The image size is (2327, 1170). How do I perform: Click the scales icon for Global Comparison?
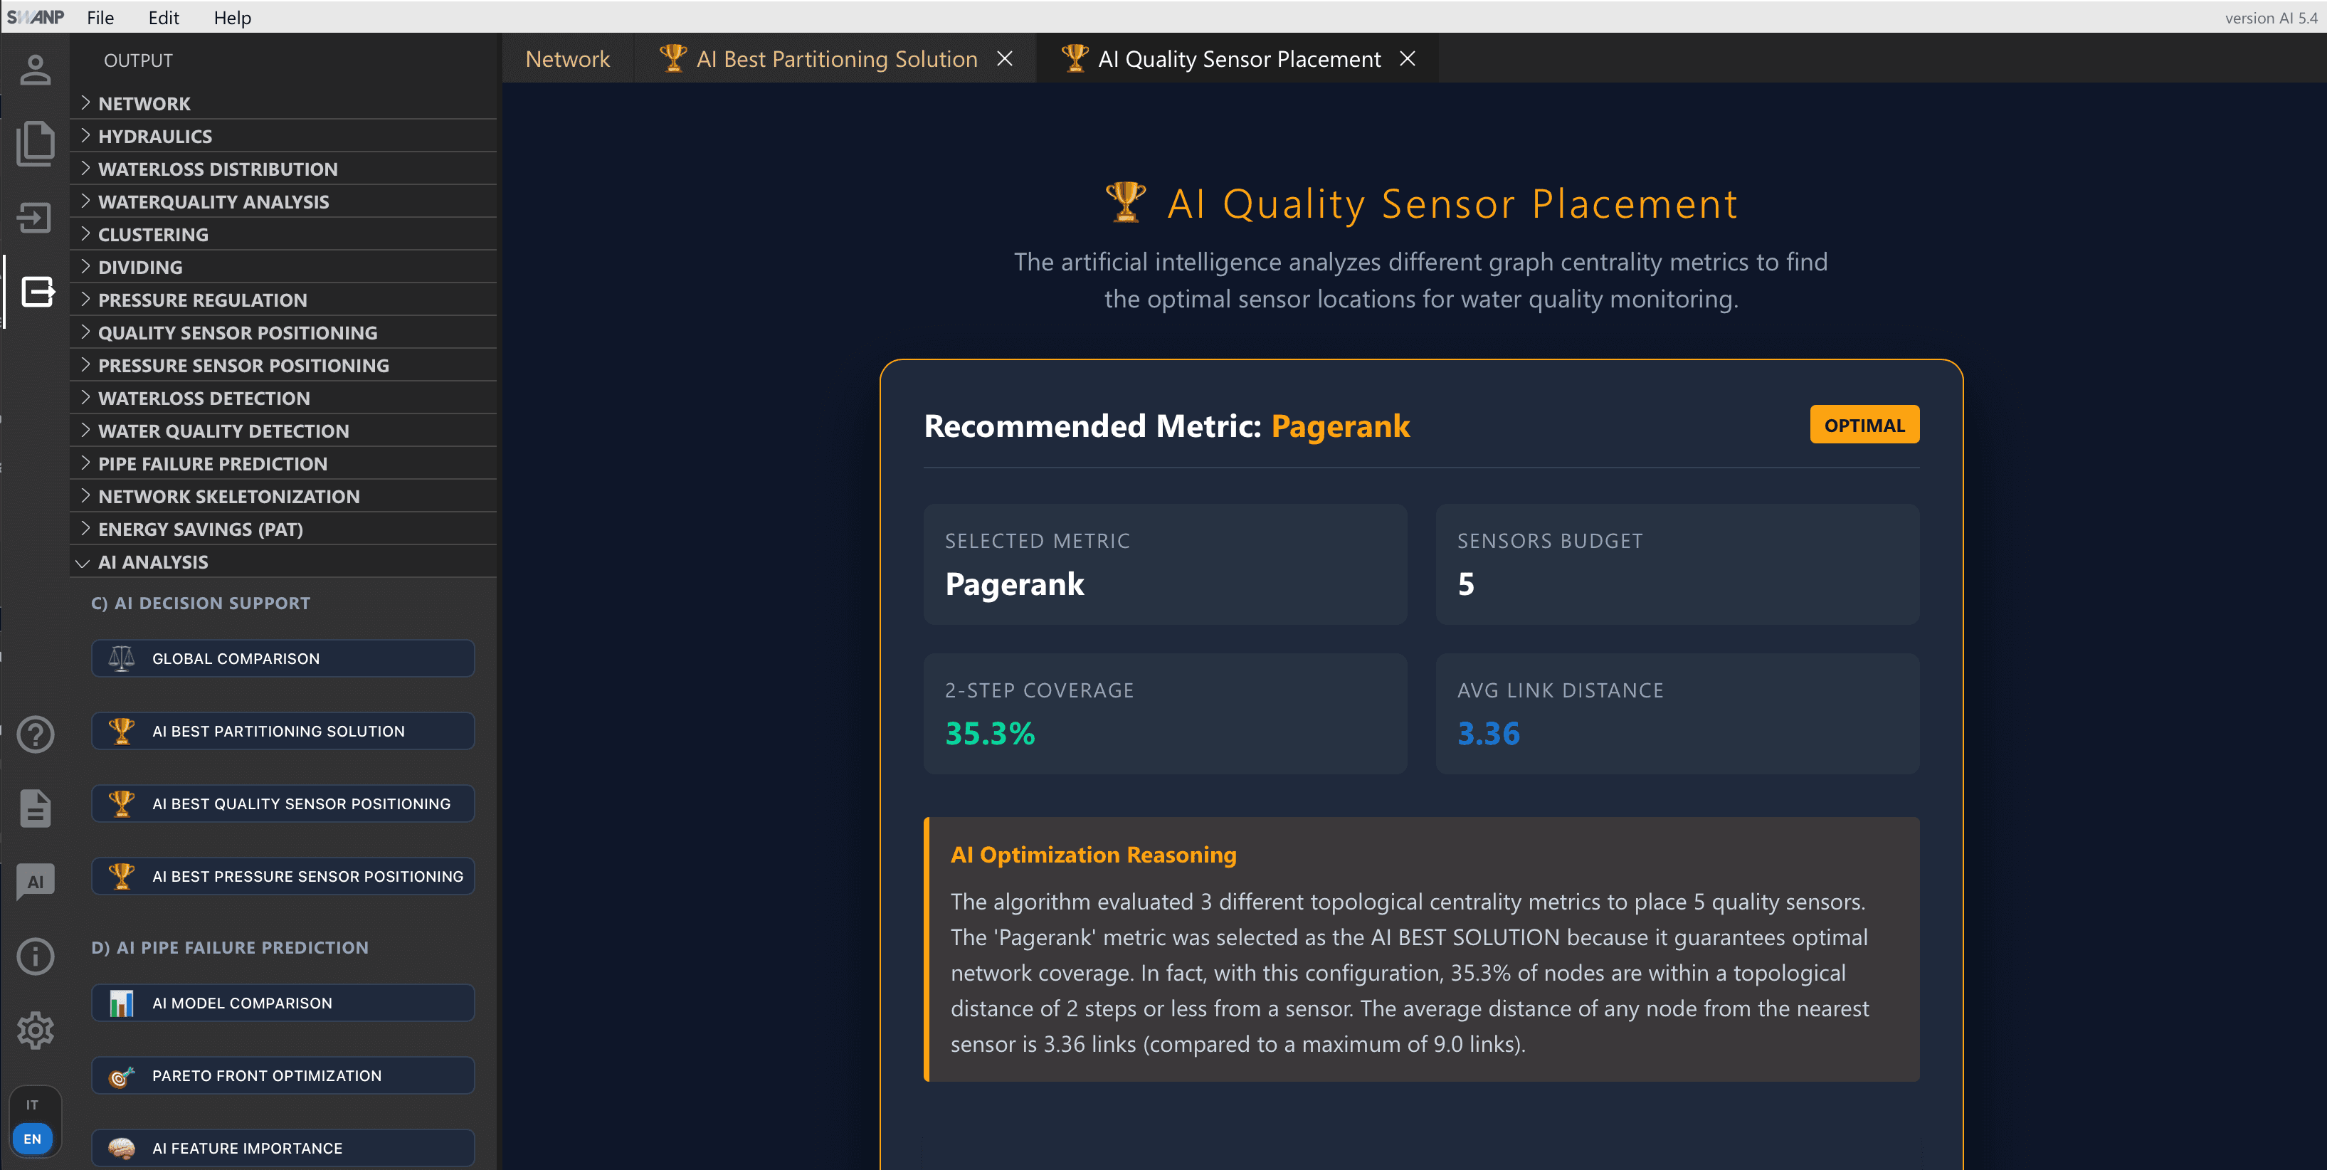(121, 658)
